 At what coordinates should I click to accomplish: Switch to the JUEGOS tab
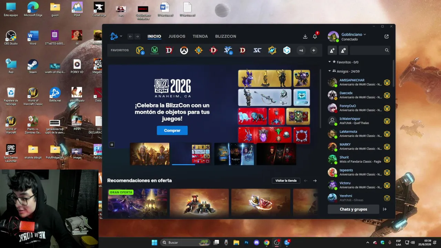point(177,36)
